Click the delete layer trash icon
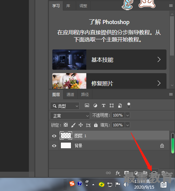 coord(163,173)
